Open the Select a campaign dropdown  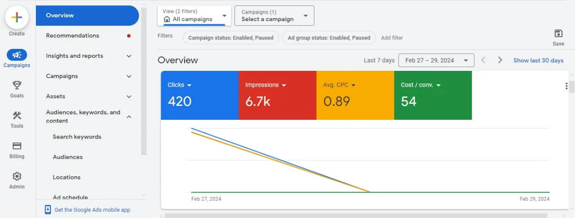click(274, 16)
